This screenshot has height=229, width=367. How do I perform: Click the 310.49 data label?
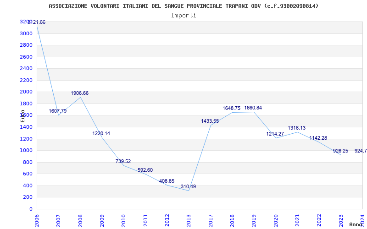click(x=188, y=187)
